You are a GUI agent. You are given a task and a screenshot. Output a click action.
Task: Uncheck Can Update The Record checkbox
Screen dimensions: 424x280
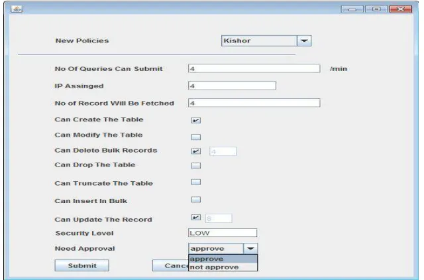click(196, 217)
